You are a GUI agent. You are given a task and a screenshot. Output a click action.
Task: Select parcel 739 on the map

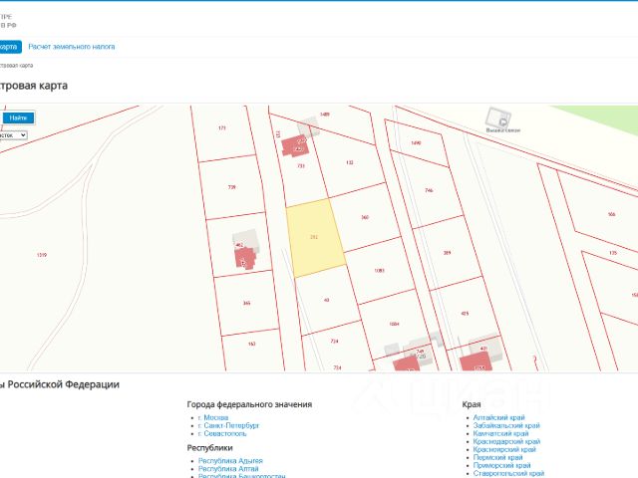(x=234, y=187)
